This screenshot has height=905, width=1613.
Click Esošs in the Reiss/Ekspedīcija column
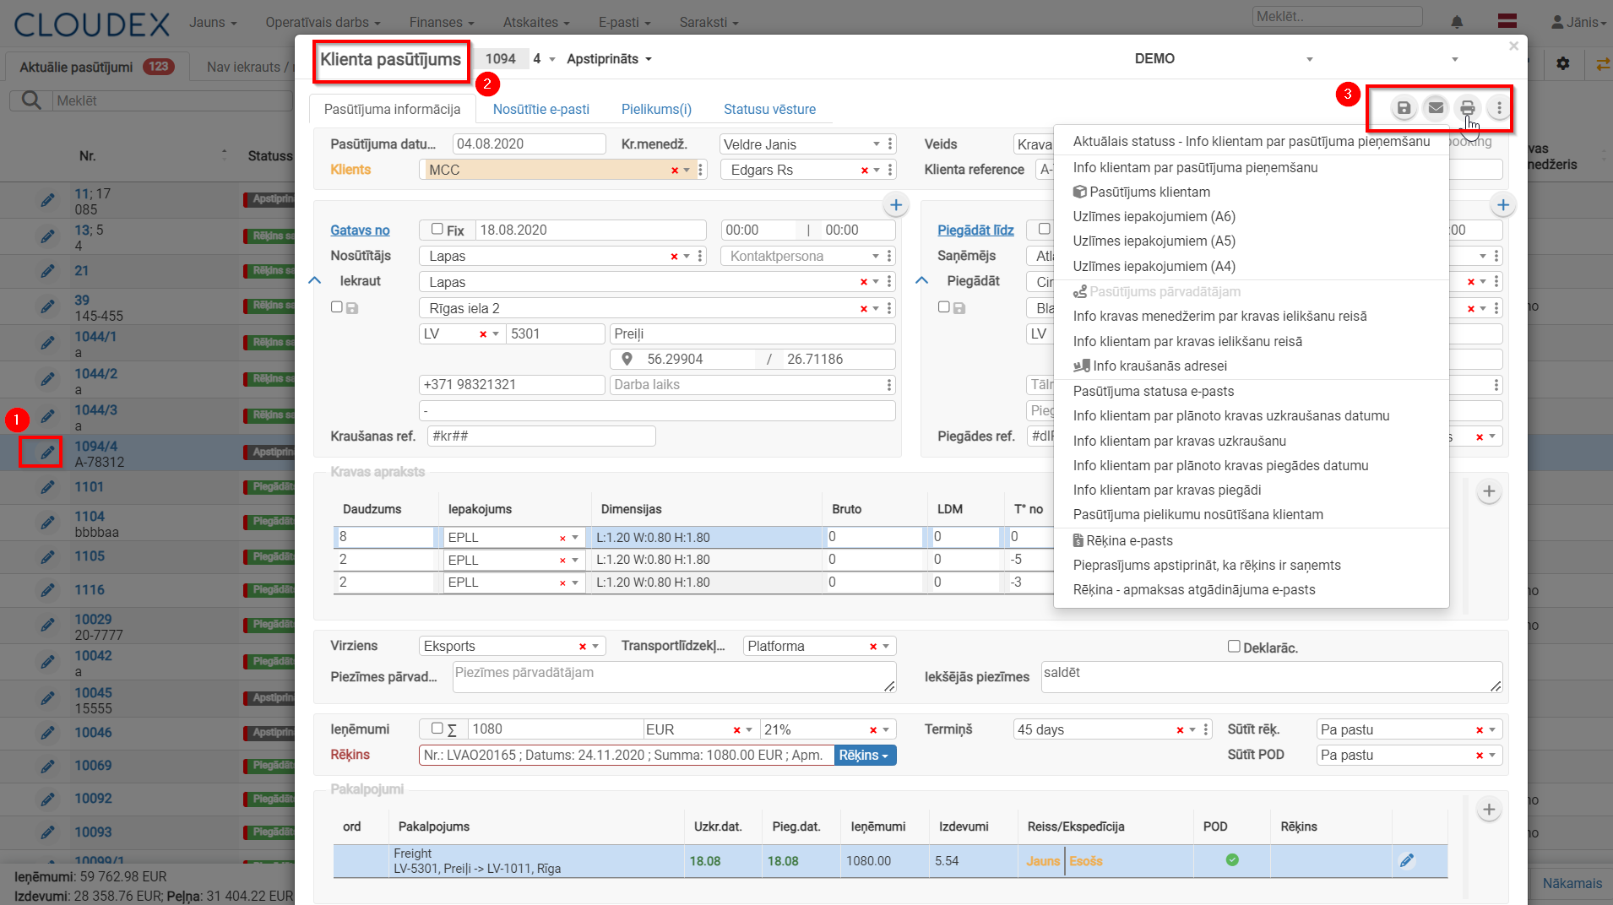coord(1086,861)
